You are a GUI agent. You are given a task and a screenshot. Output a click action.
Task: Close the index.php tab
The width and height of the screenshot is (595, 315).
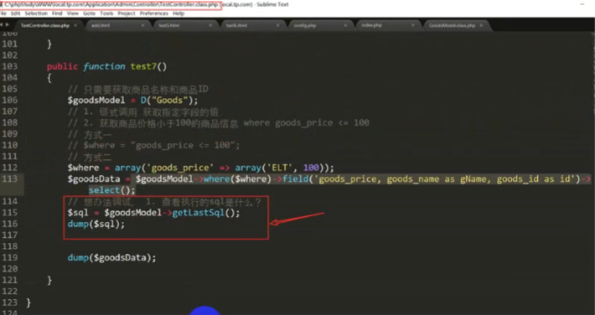click(x=413, y=25)
